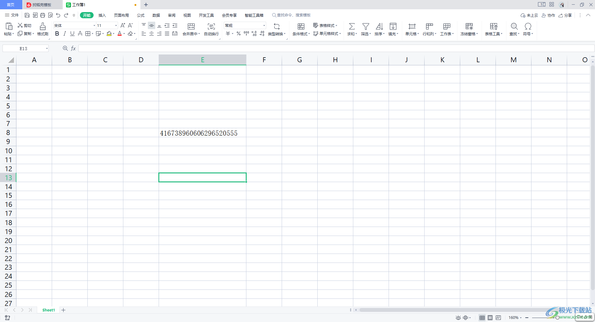Click the red font color swatch
The height and width of the screenshot is (322, 595).
pos(120,33)
